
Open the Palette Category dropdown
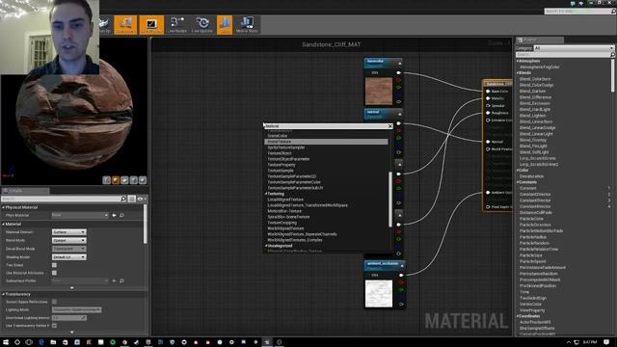[575, 48]
